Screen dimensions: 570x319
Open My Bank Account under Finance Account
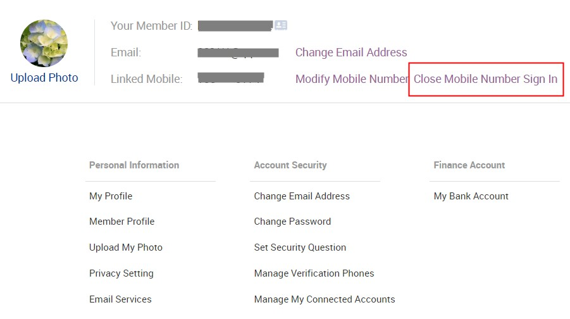471,196
